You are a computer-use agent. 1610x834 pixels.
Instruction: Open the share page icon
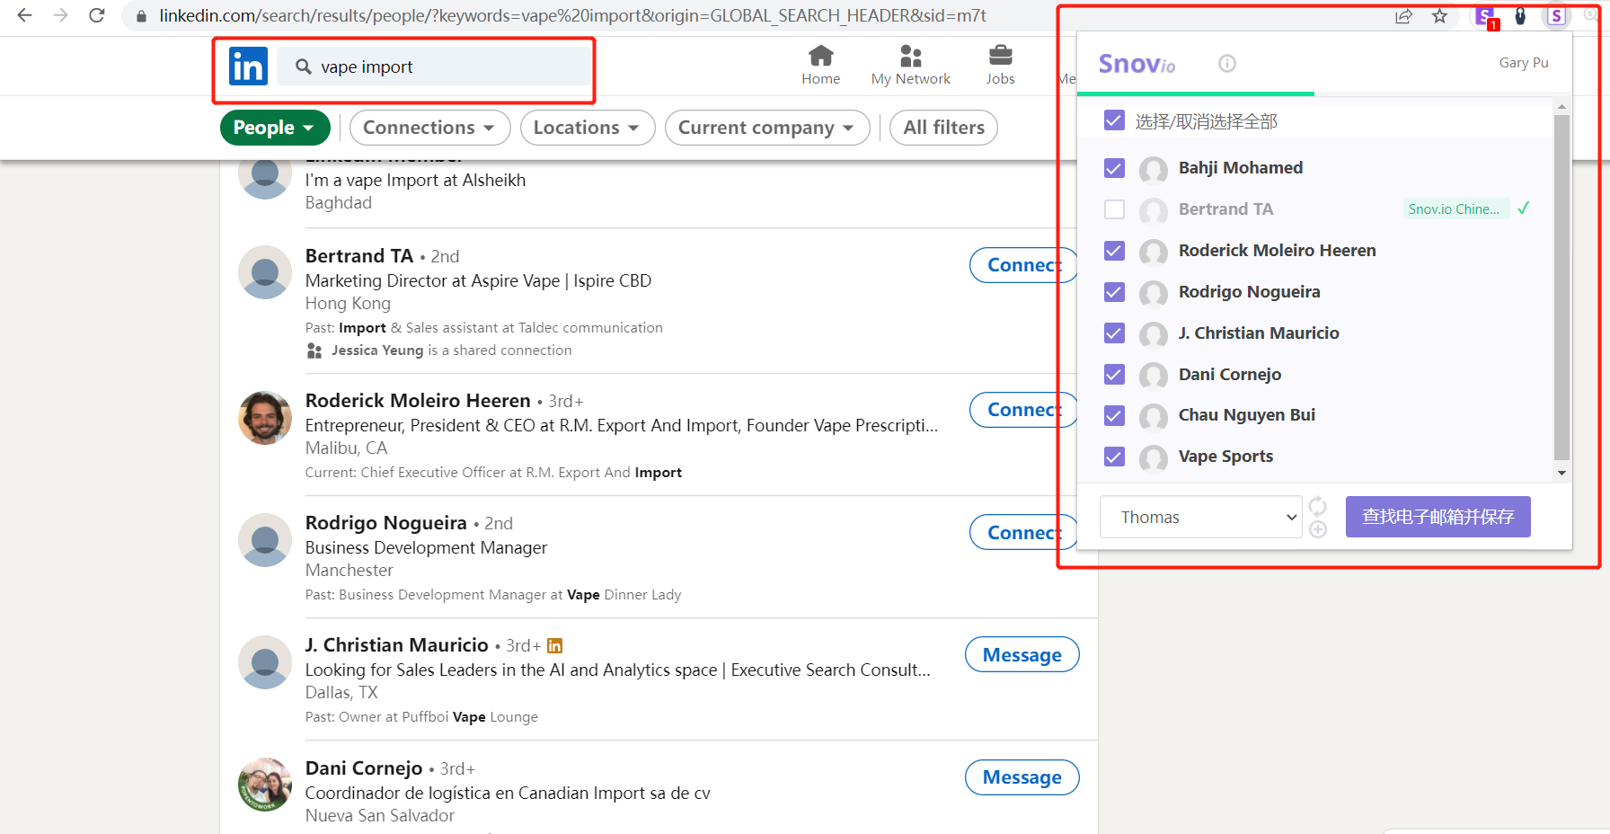coord(1403,16)
